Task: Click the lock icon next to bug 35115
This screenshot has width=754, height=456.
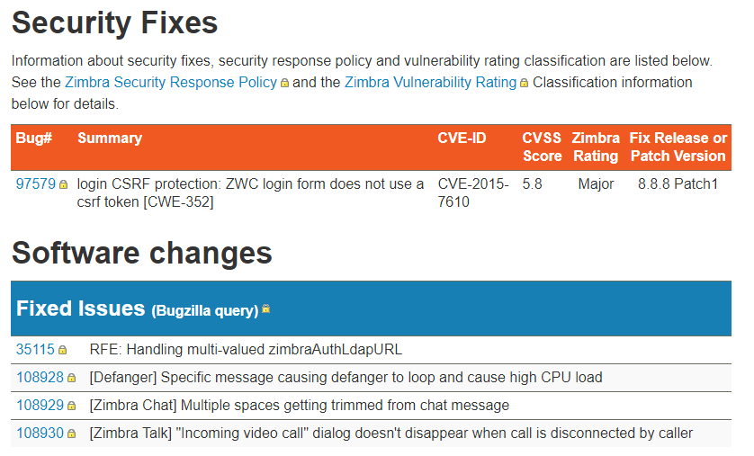Action: (63, 350)
